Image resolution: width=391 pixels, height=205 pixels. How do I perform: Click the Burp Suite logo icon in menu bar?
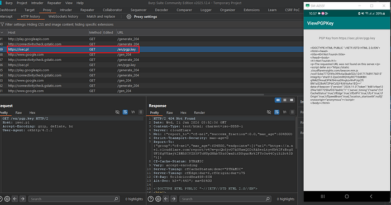point(1,3)
